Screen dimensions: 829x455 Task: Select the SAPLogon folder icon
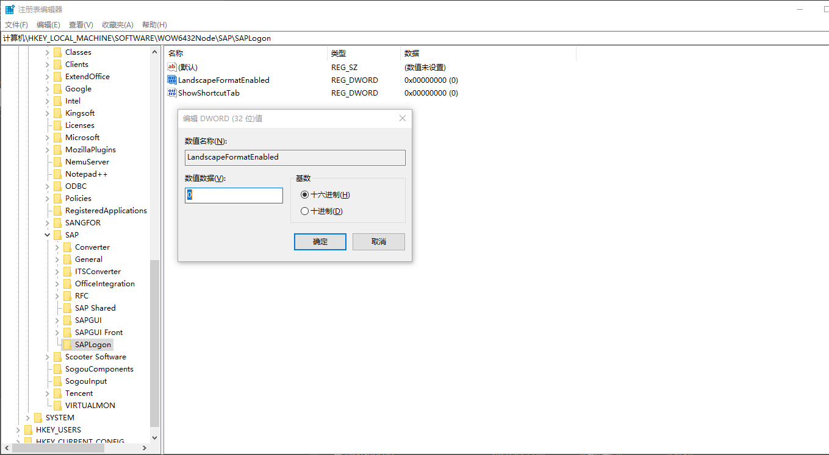(66, 344)
